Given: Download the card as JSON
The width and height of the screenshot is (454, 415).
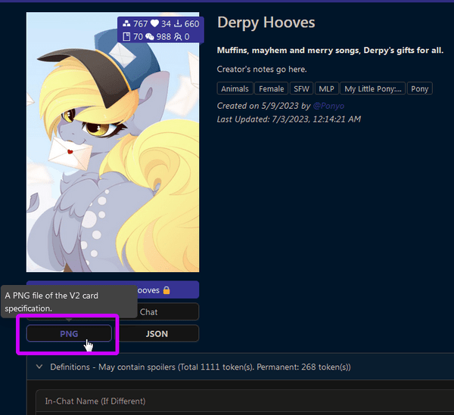Looking at the screenshot, I should click(157, 333).
